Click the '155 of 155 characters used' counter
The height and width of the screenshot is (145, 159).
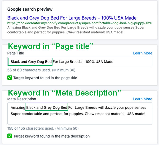coord(43,128)
